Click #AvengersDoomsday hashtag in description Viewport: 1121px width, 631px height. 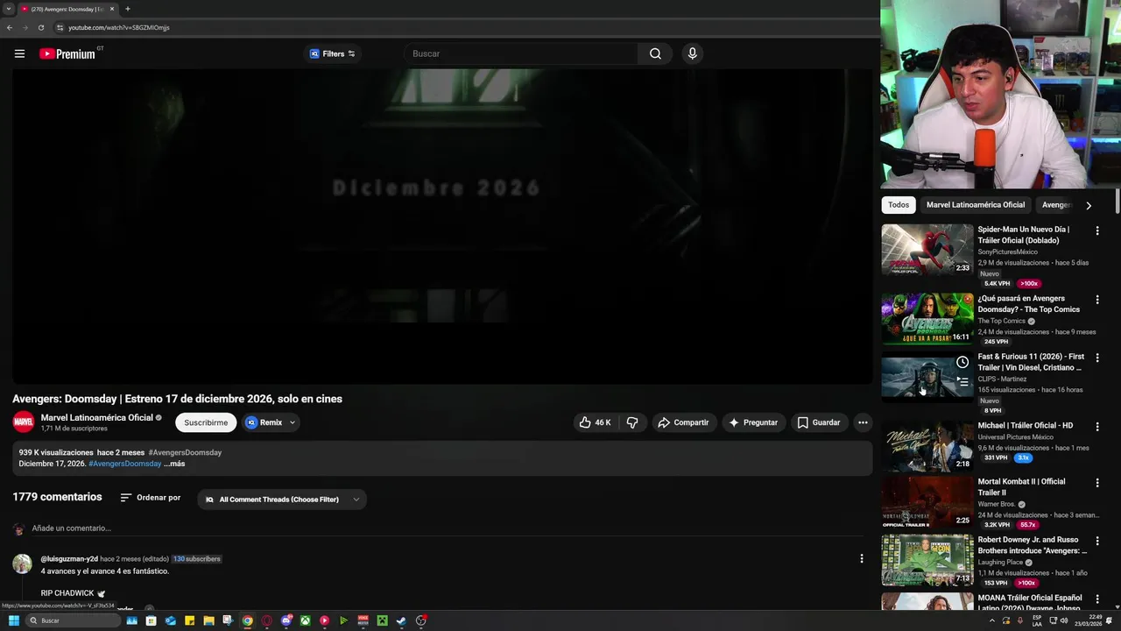tap(124, 464)
